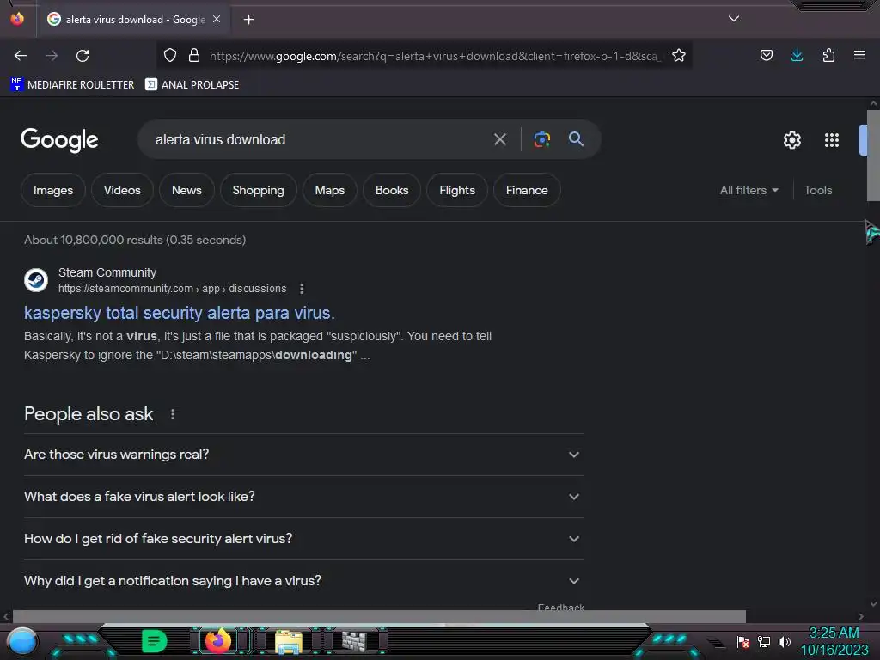Switch to the Books filter

click(392, 190)
